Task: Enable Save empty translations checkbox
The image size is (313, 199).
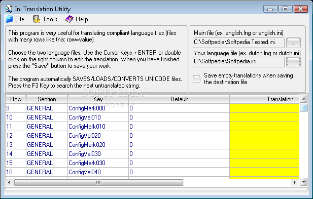Action: (197, 78)
